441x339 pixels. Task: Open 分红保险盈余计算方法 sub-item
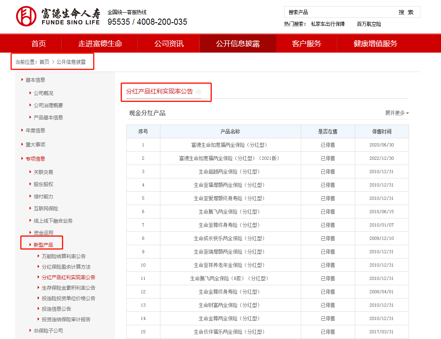(66, 267)
